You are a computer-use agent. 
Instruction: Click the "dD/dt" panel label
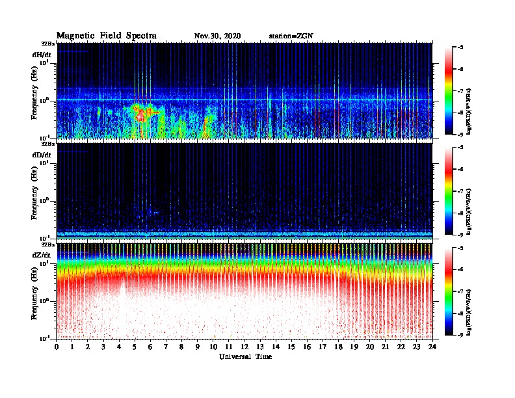coord(42,155)
